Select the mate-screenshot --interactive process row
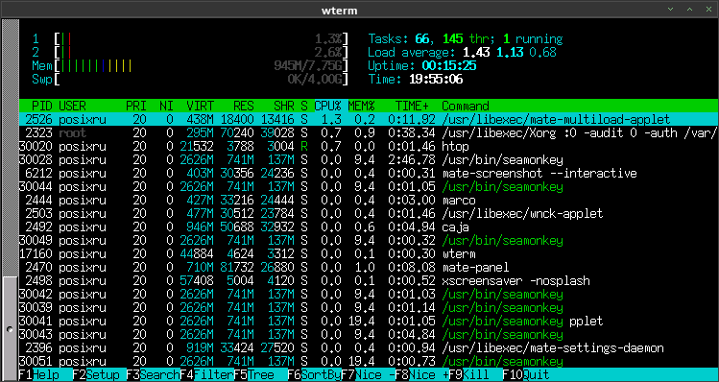 pos(369,173)
